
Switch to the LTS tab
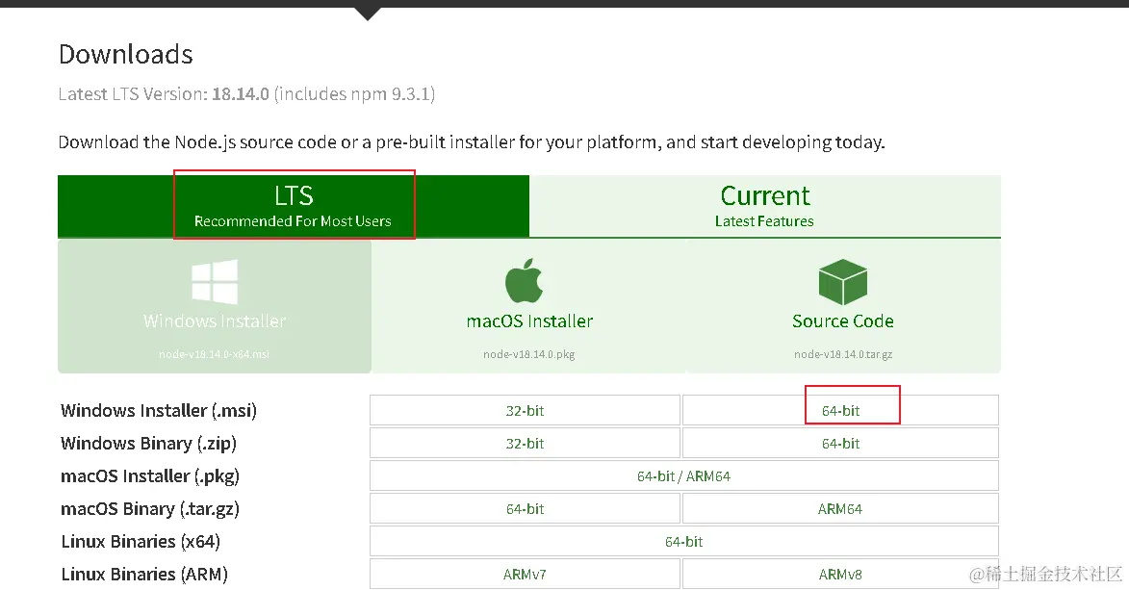pos(293,206)
